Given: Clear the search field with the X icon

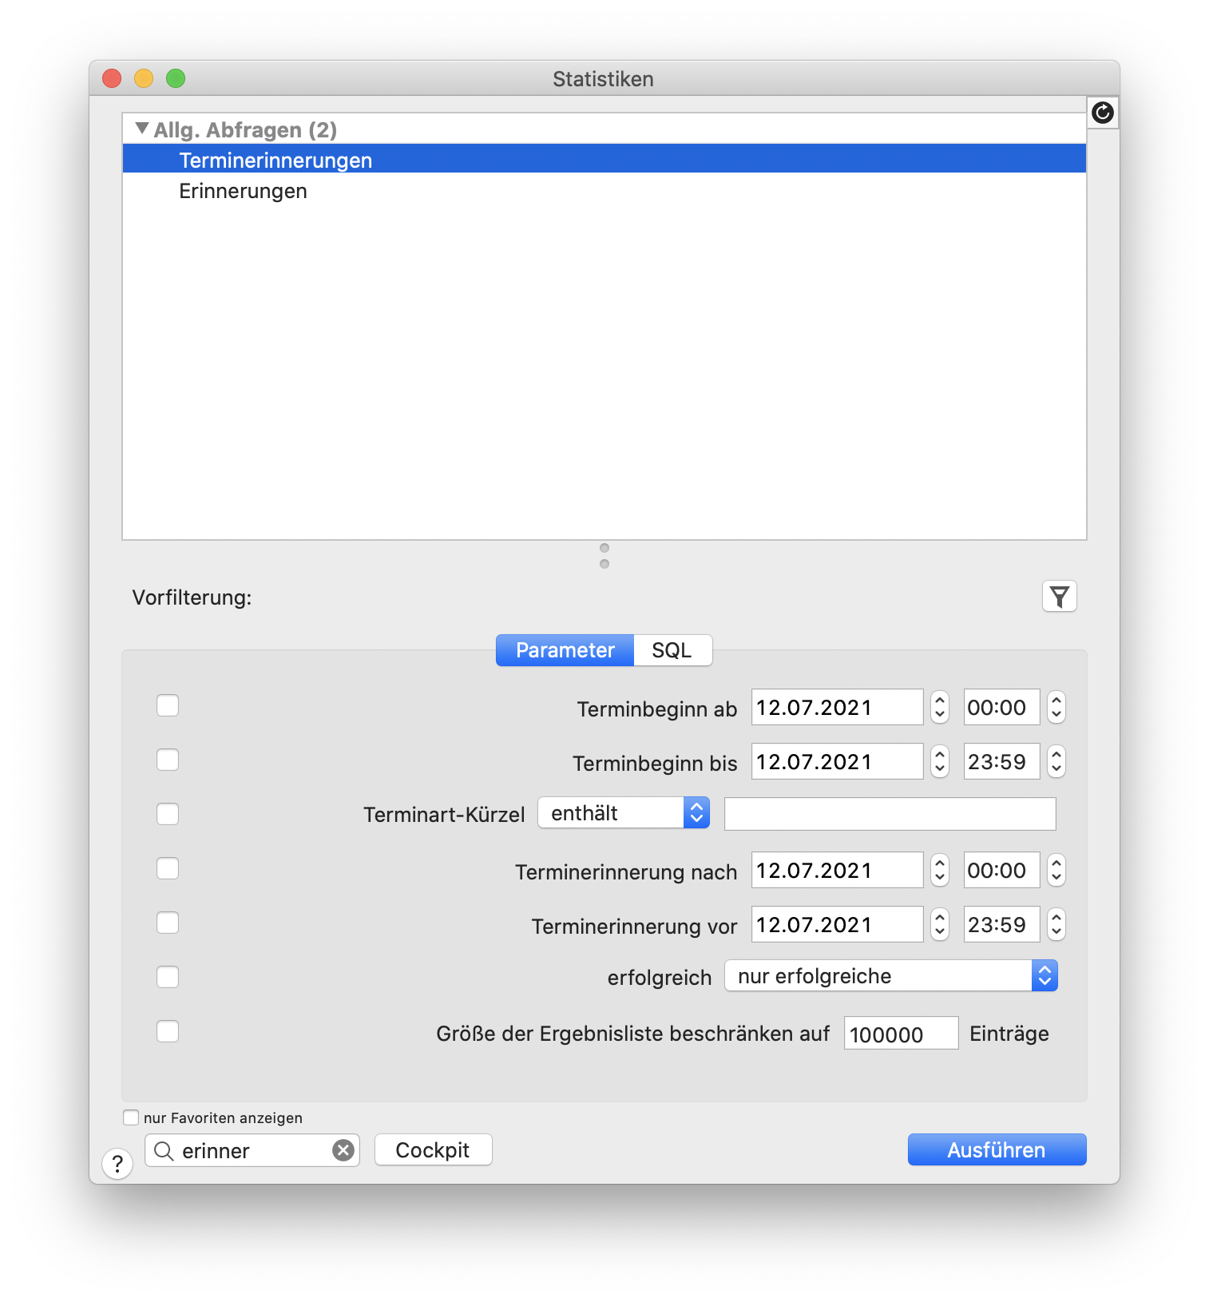Looking at the screenshot, I should (343, 1150).
